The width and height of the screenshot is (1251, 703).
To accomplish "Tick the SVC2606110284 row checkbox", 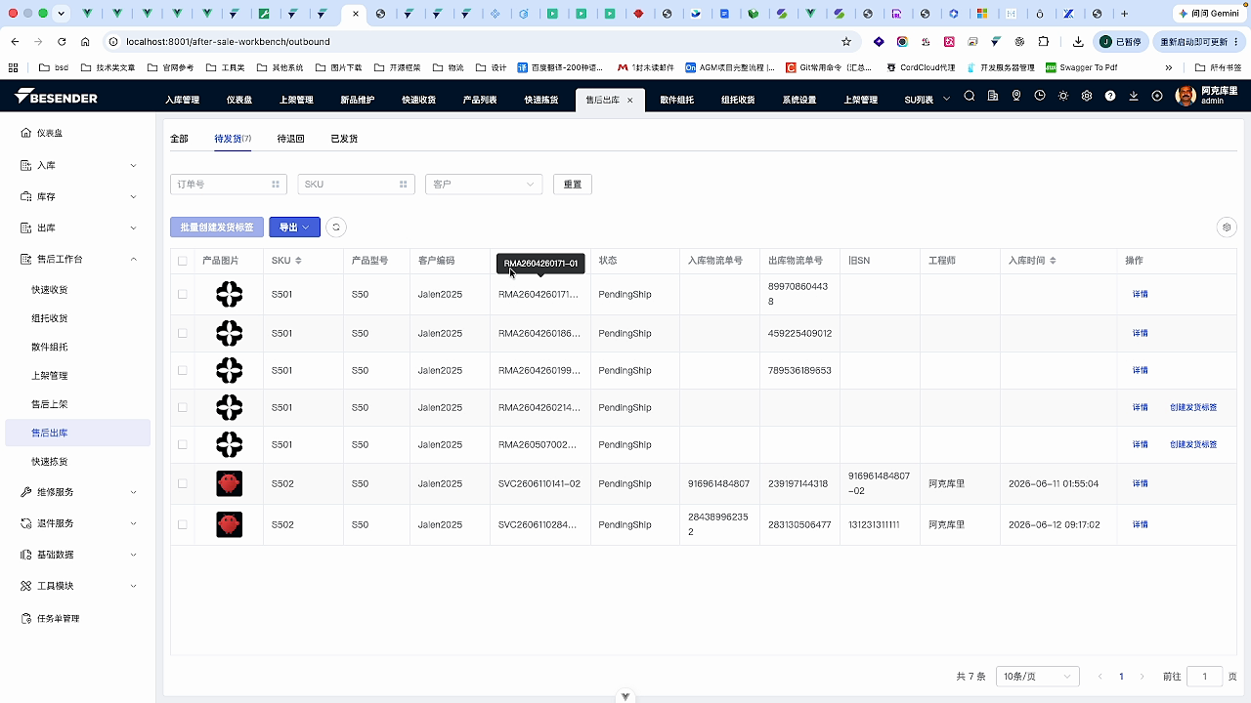I will [x=182, y=524].
